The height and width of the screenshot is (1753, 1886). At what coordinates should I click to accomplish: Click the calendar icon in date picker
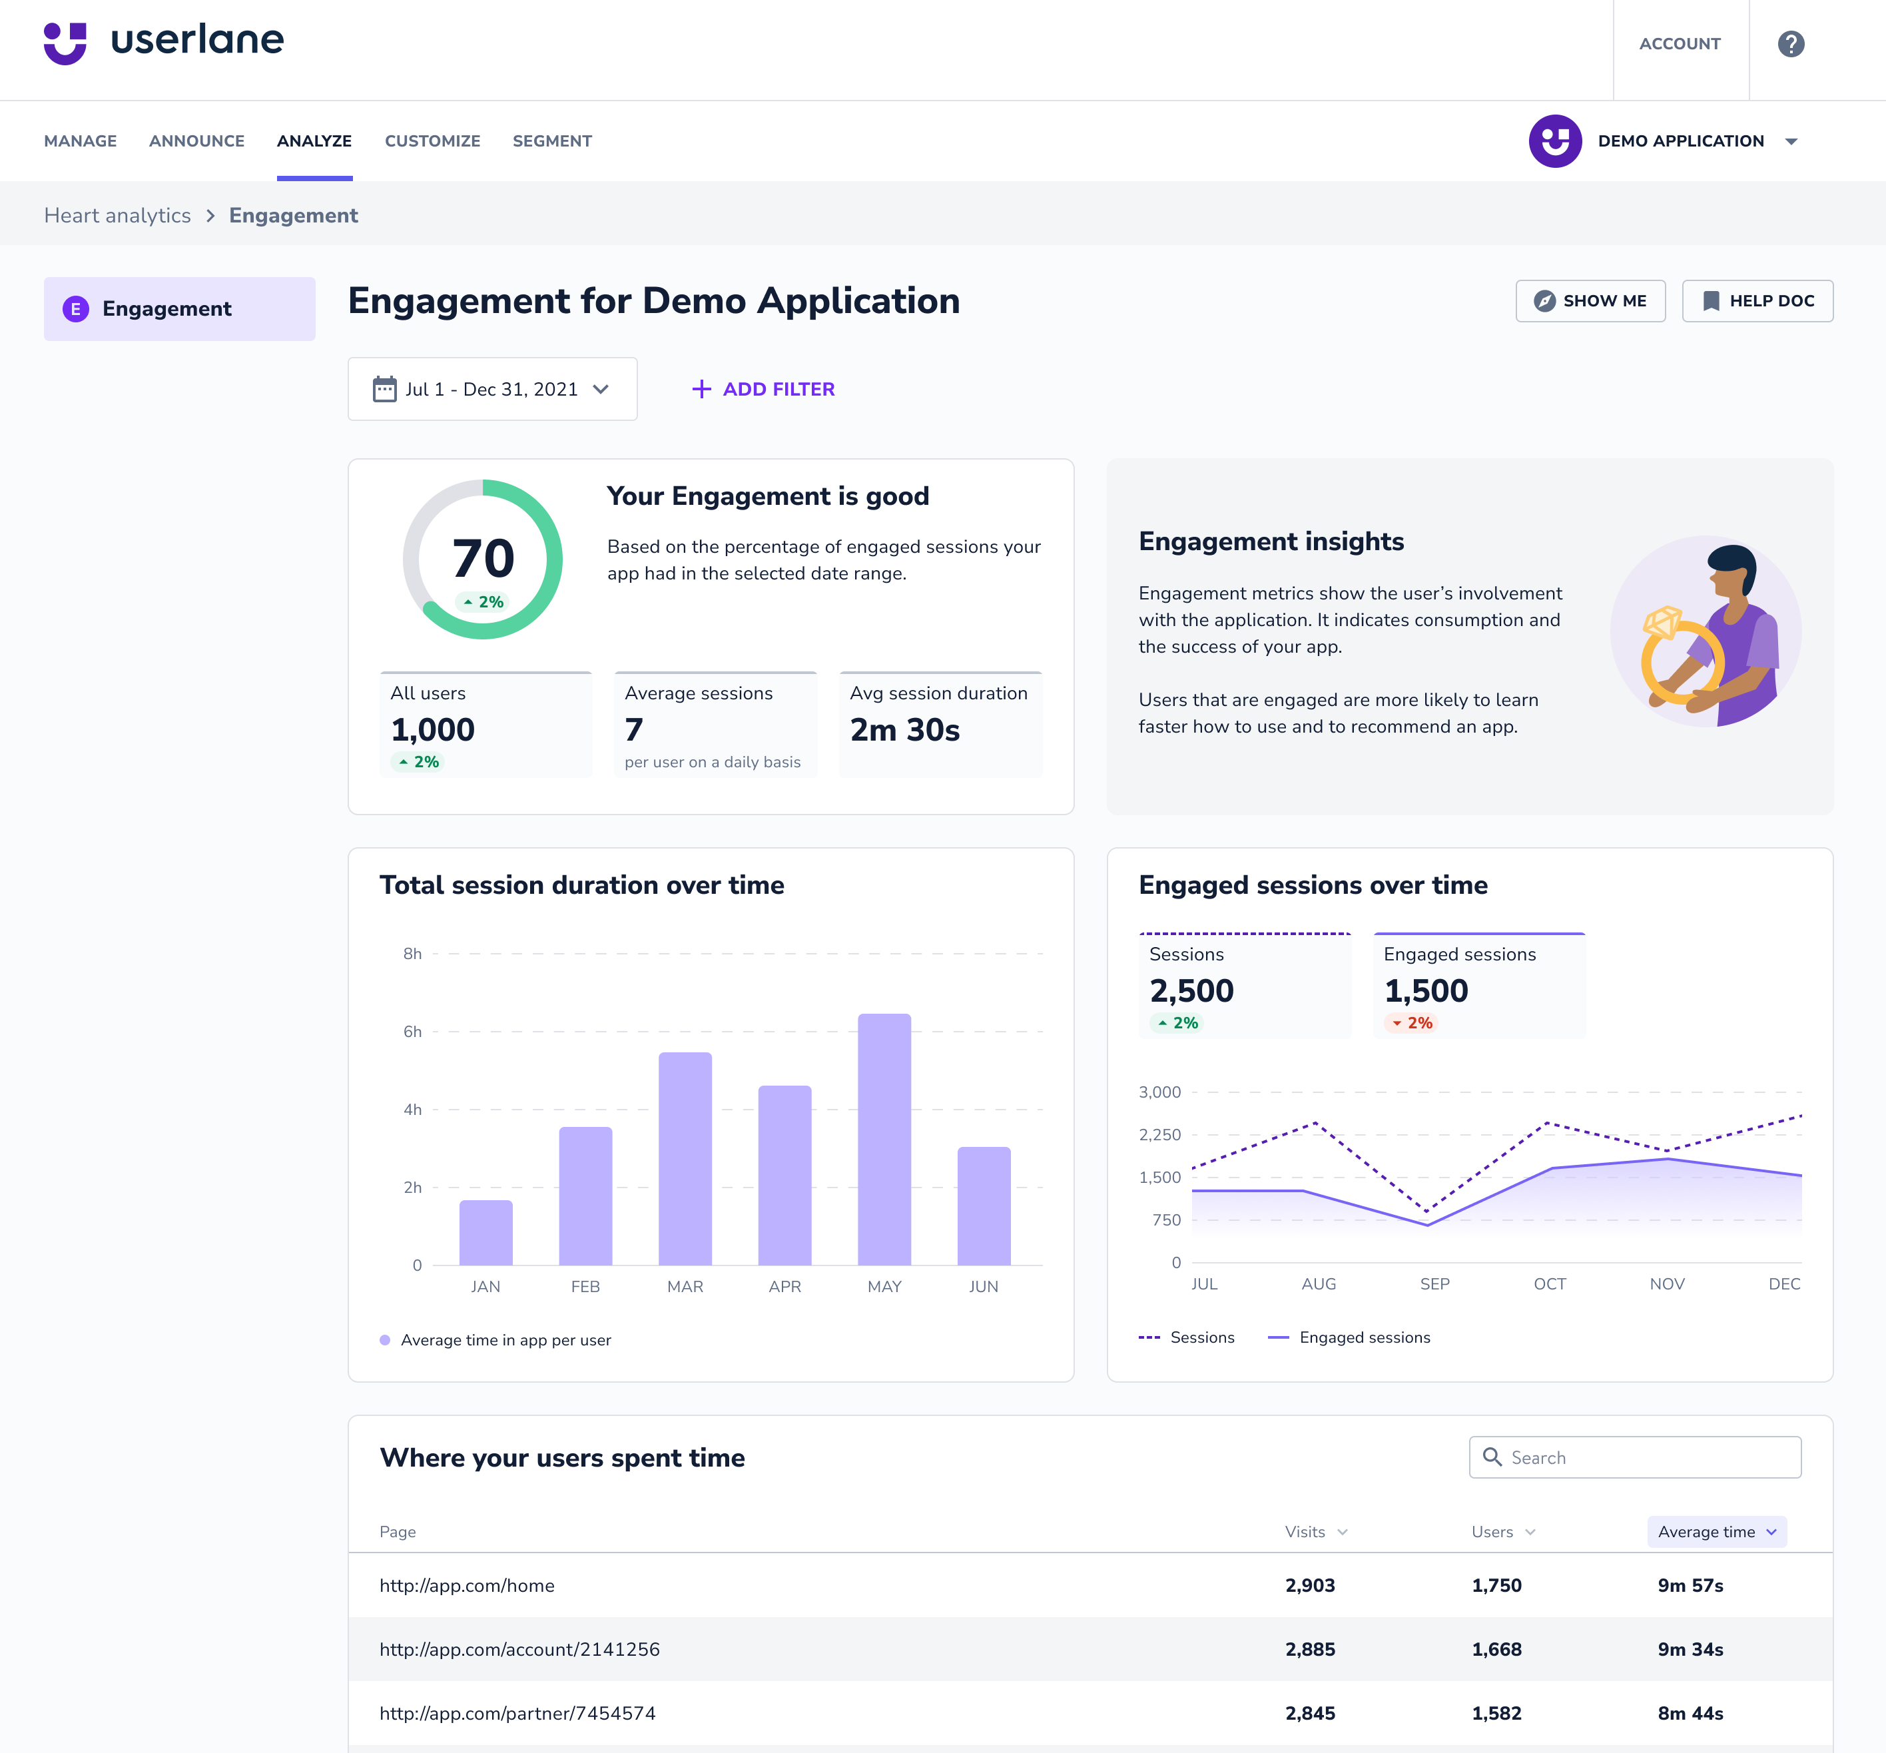pos(384,389)
